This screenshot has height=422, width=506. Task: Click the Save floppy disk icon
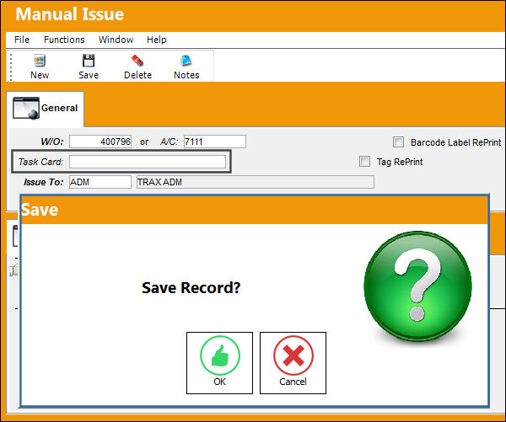88,61
